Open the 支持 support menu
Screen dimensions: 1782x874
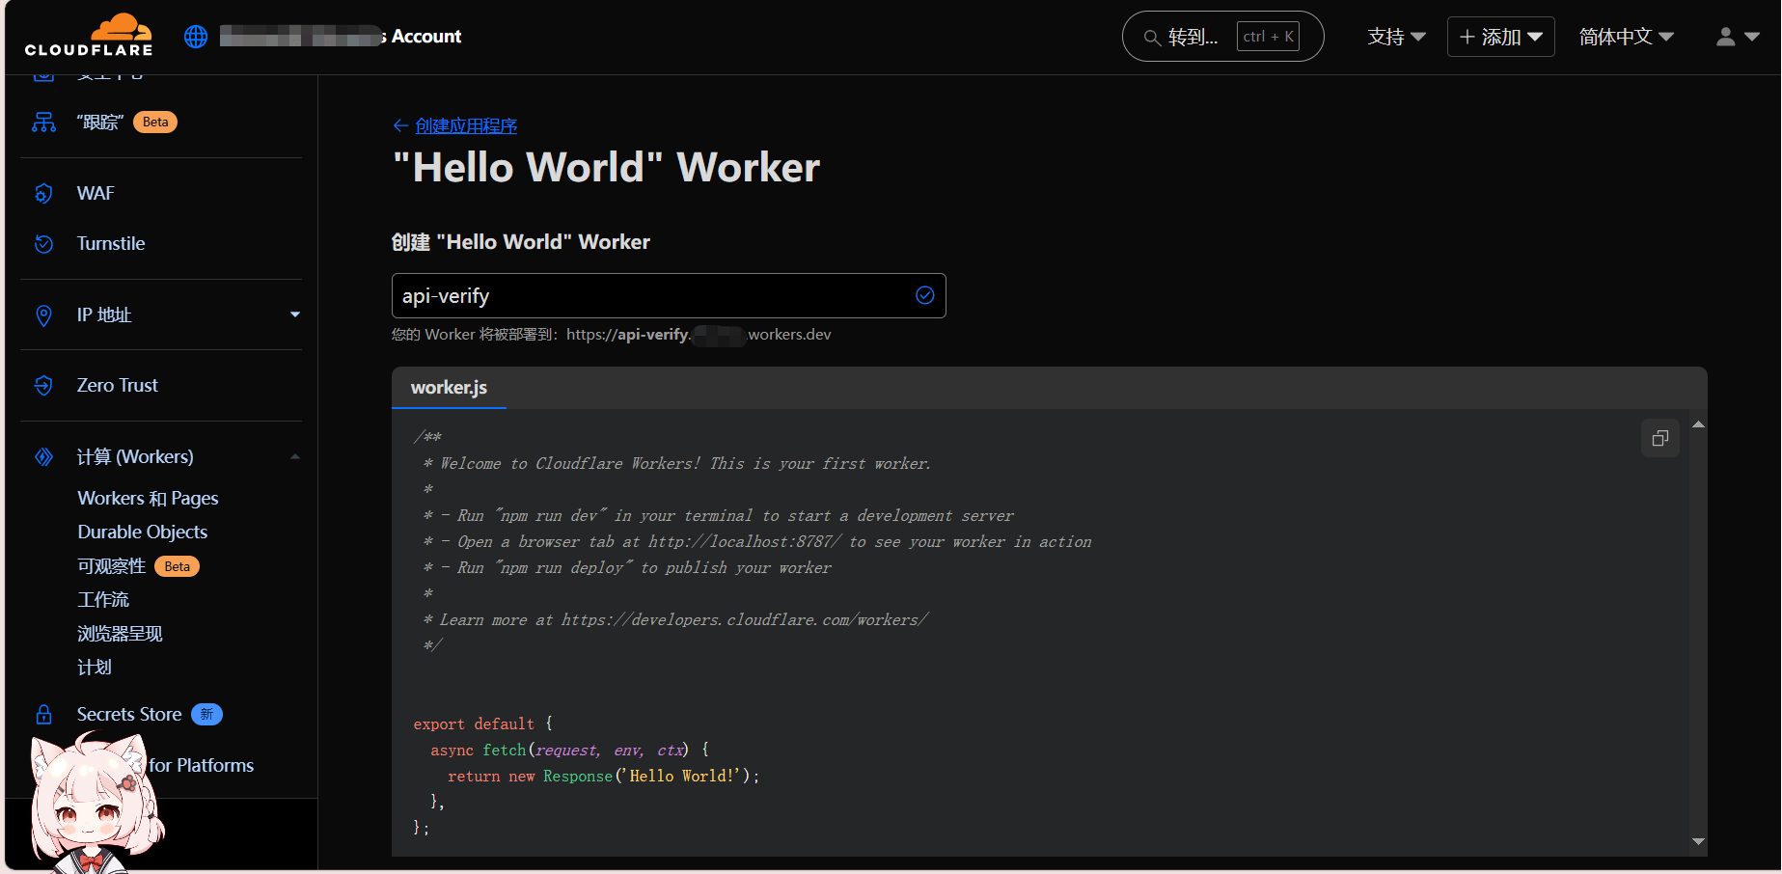point(1395,37)
